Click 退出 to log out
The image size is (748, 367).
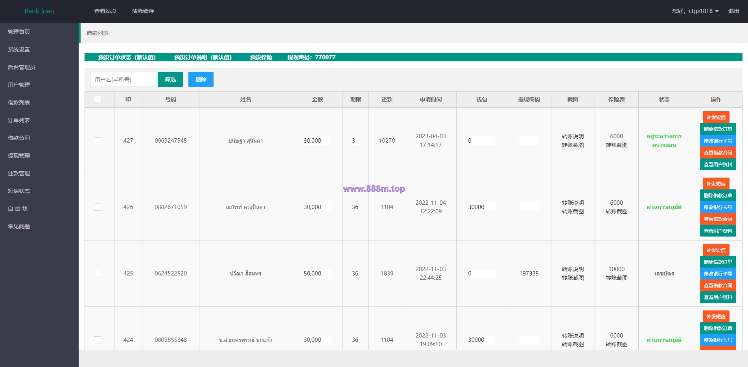coord(733,11)
